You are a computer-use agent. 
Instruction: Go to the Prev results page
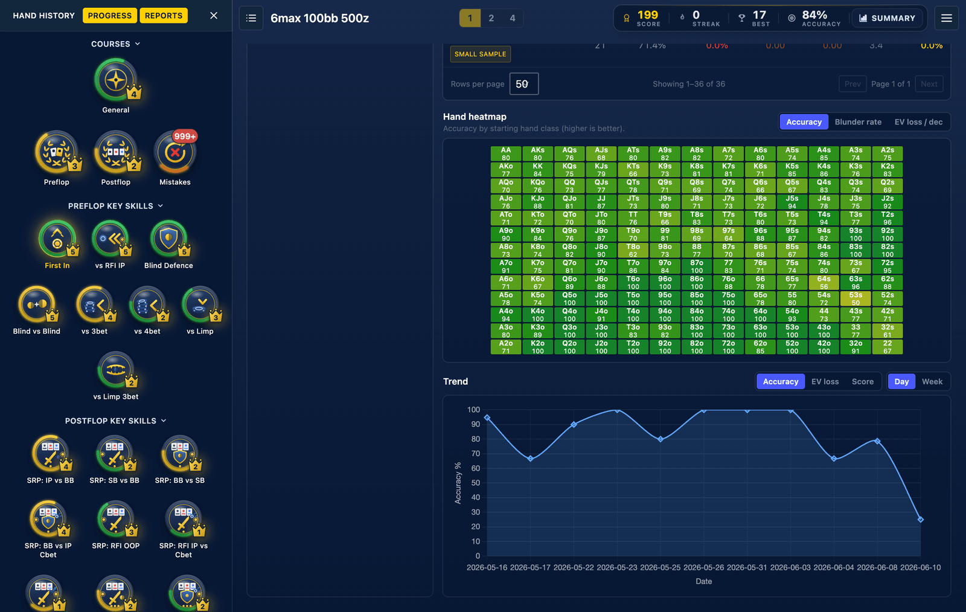tap(852, 84)
